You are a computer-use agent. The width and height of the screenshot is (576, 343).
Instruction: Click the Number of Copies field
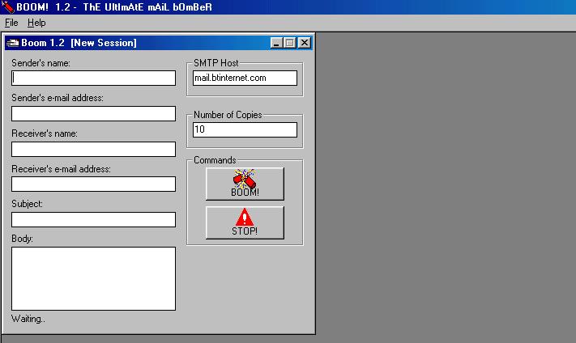[245, 129]
